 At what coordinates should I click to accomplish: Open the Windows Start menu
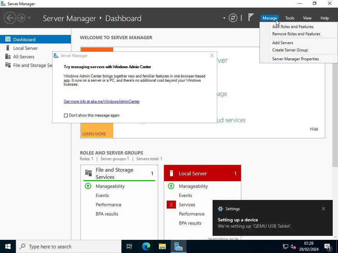pyautogui.click(x=8, y=246)
